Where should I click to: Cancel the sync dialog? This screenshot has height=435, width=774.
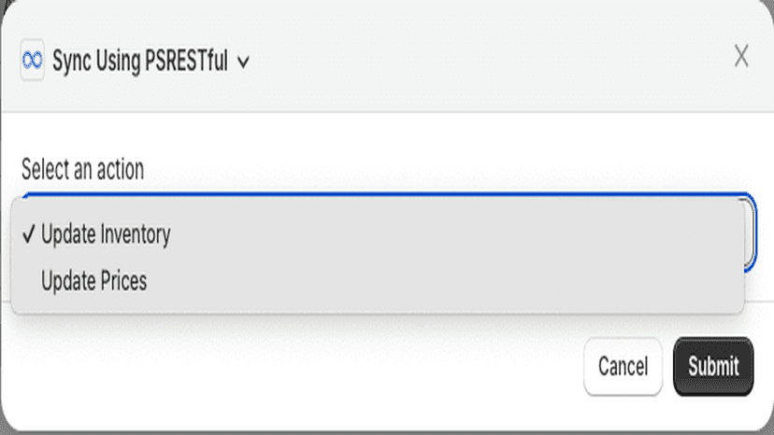[623, 367]
